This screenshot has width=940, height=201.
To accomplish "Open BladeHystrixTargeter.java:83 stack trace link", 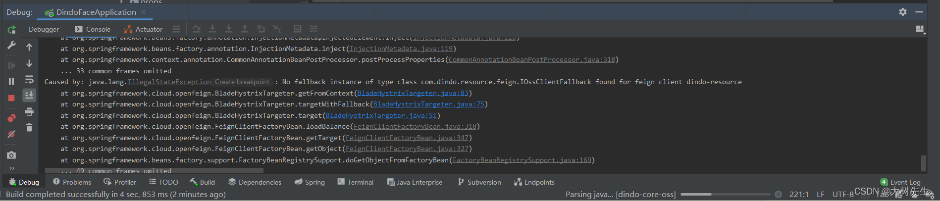I will pos(413,93).
